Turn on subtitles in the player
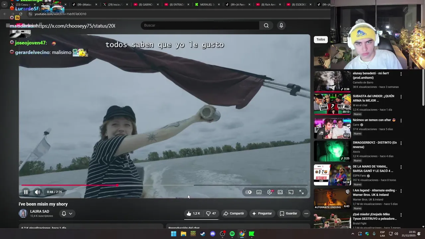This screenshot has width=425, height=239. pos(259,192)
